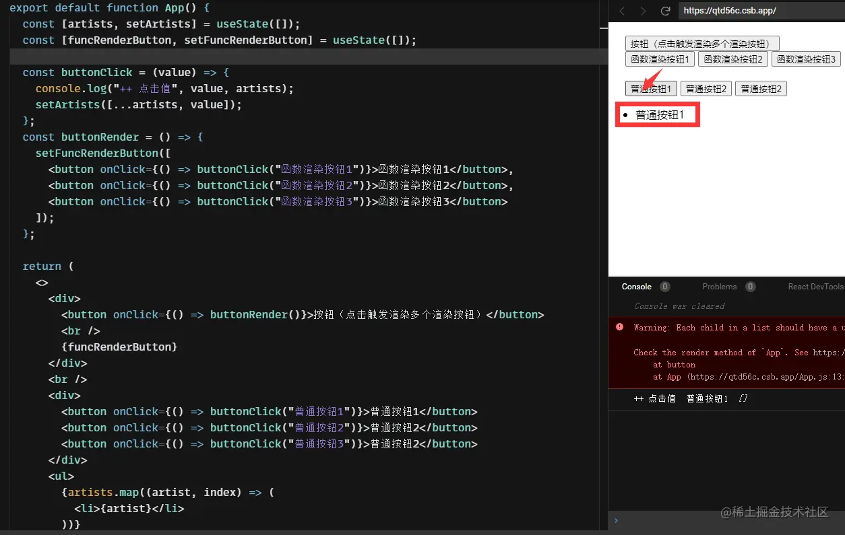Click the "setFuncRenderButton([" code line
845x535 pixels.
tap(103, 153)
